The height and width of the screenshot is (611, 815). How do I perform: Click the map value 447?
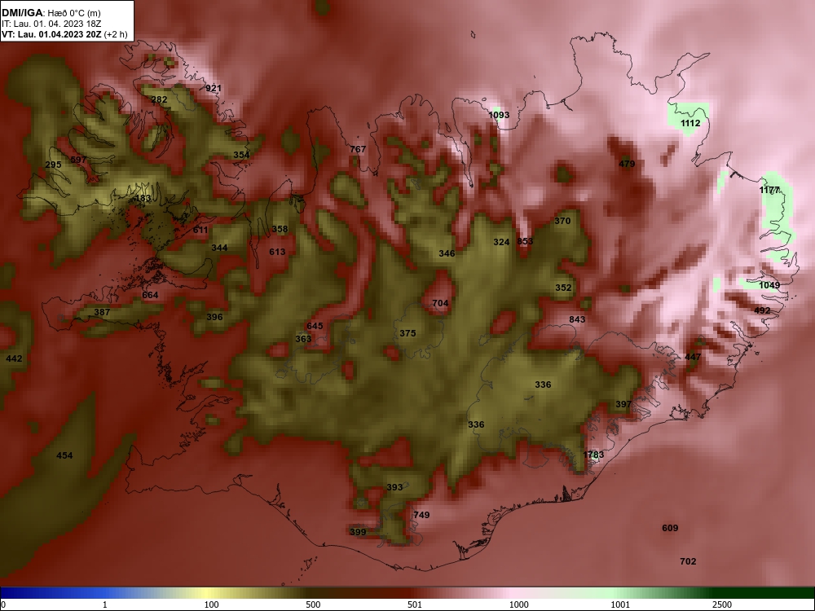click(x=693, y=357)
